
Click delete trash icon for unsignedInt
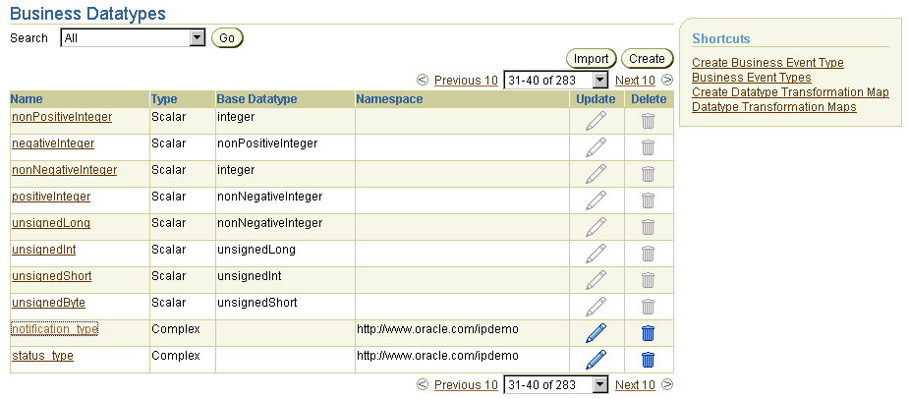click(649, 254)
